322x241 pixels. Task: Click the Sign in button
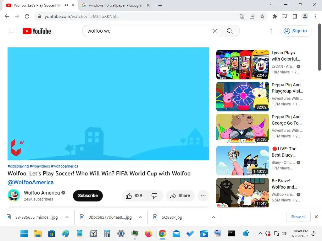tap(296, 31)
